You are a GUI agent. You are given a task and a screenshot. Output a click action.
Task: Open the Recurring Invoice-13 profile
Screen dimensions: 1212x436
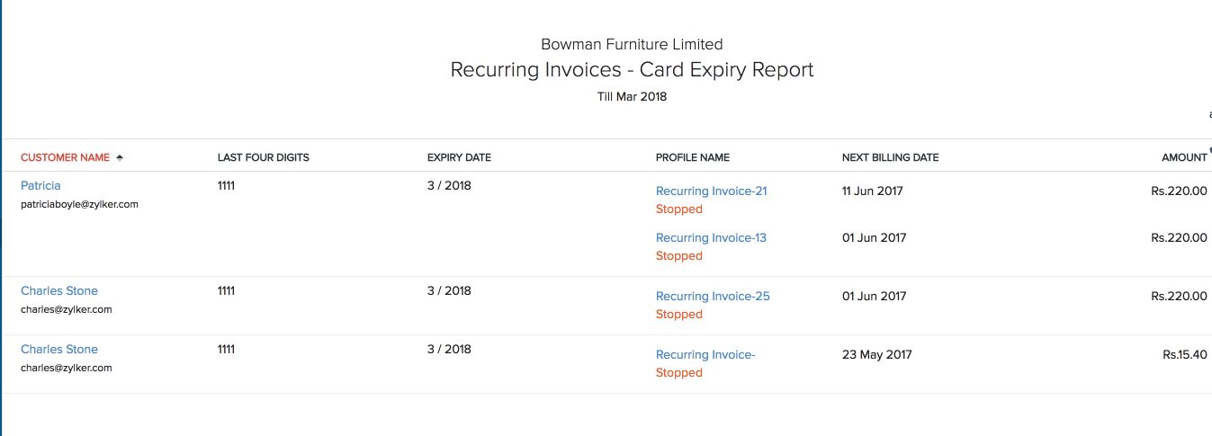coord(711,237)
